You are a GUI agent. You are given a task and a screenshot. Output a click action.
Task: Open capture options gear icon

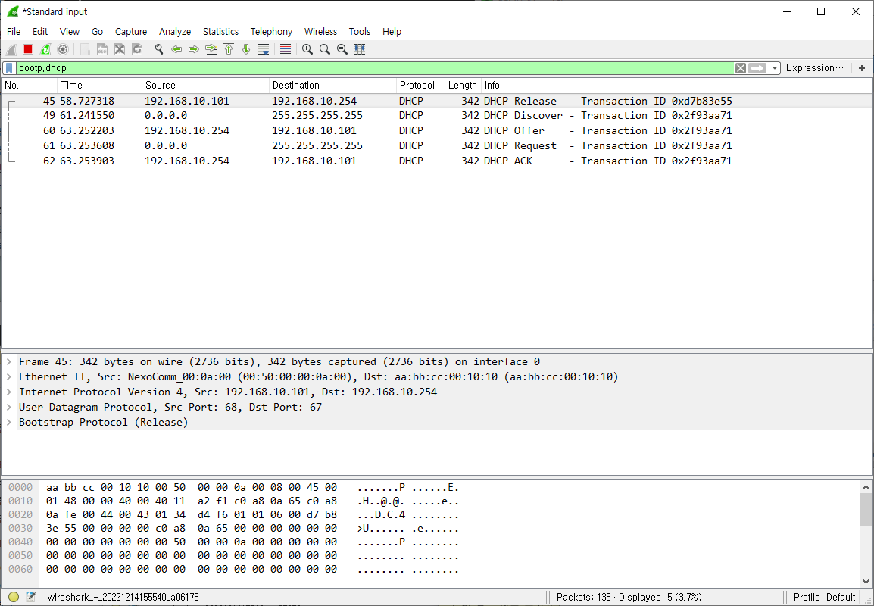(x=63, y=50)
